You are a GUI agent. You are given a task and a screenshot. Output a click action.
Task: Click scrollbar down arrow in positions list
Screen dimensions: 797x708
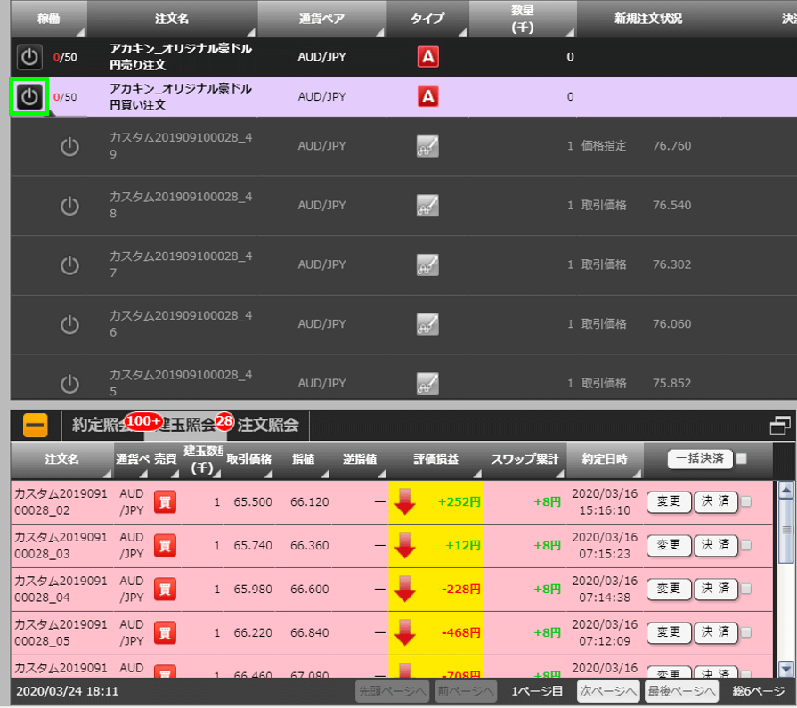(785, 669)
